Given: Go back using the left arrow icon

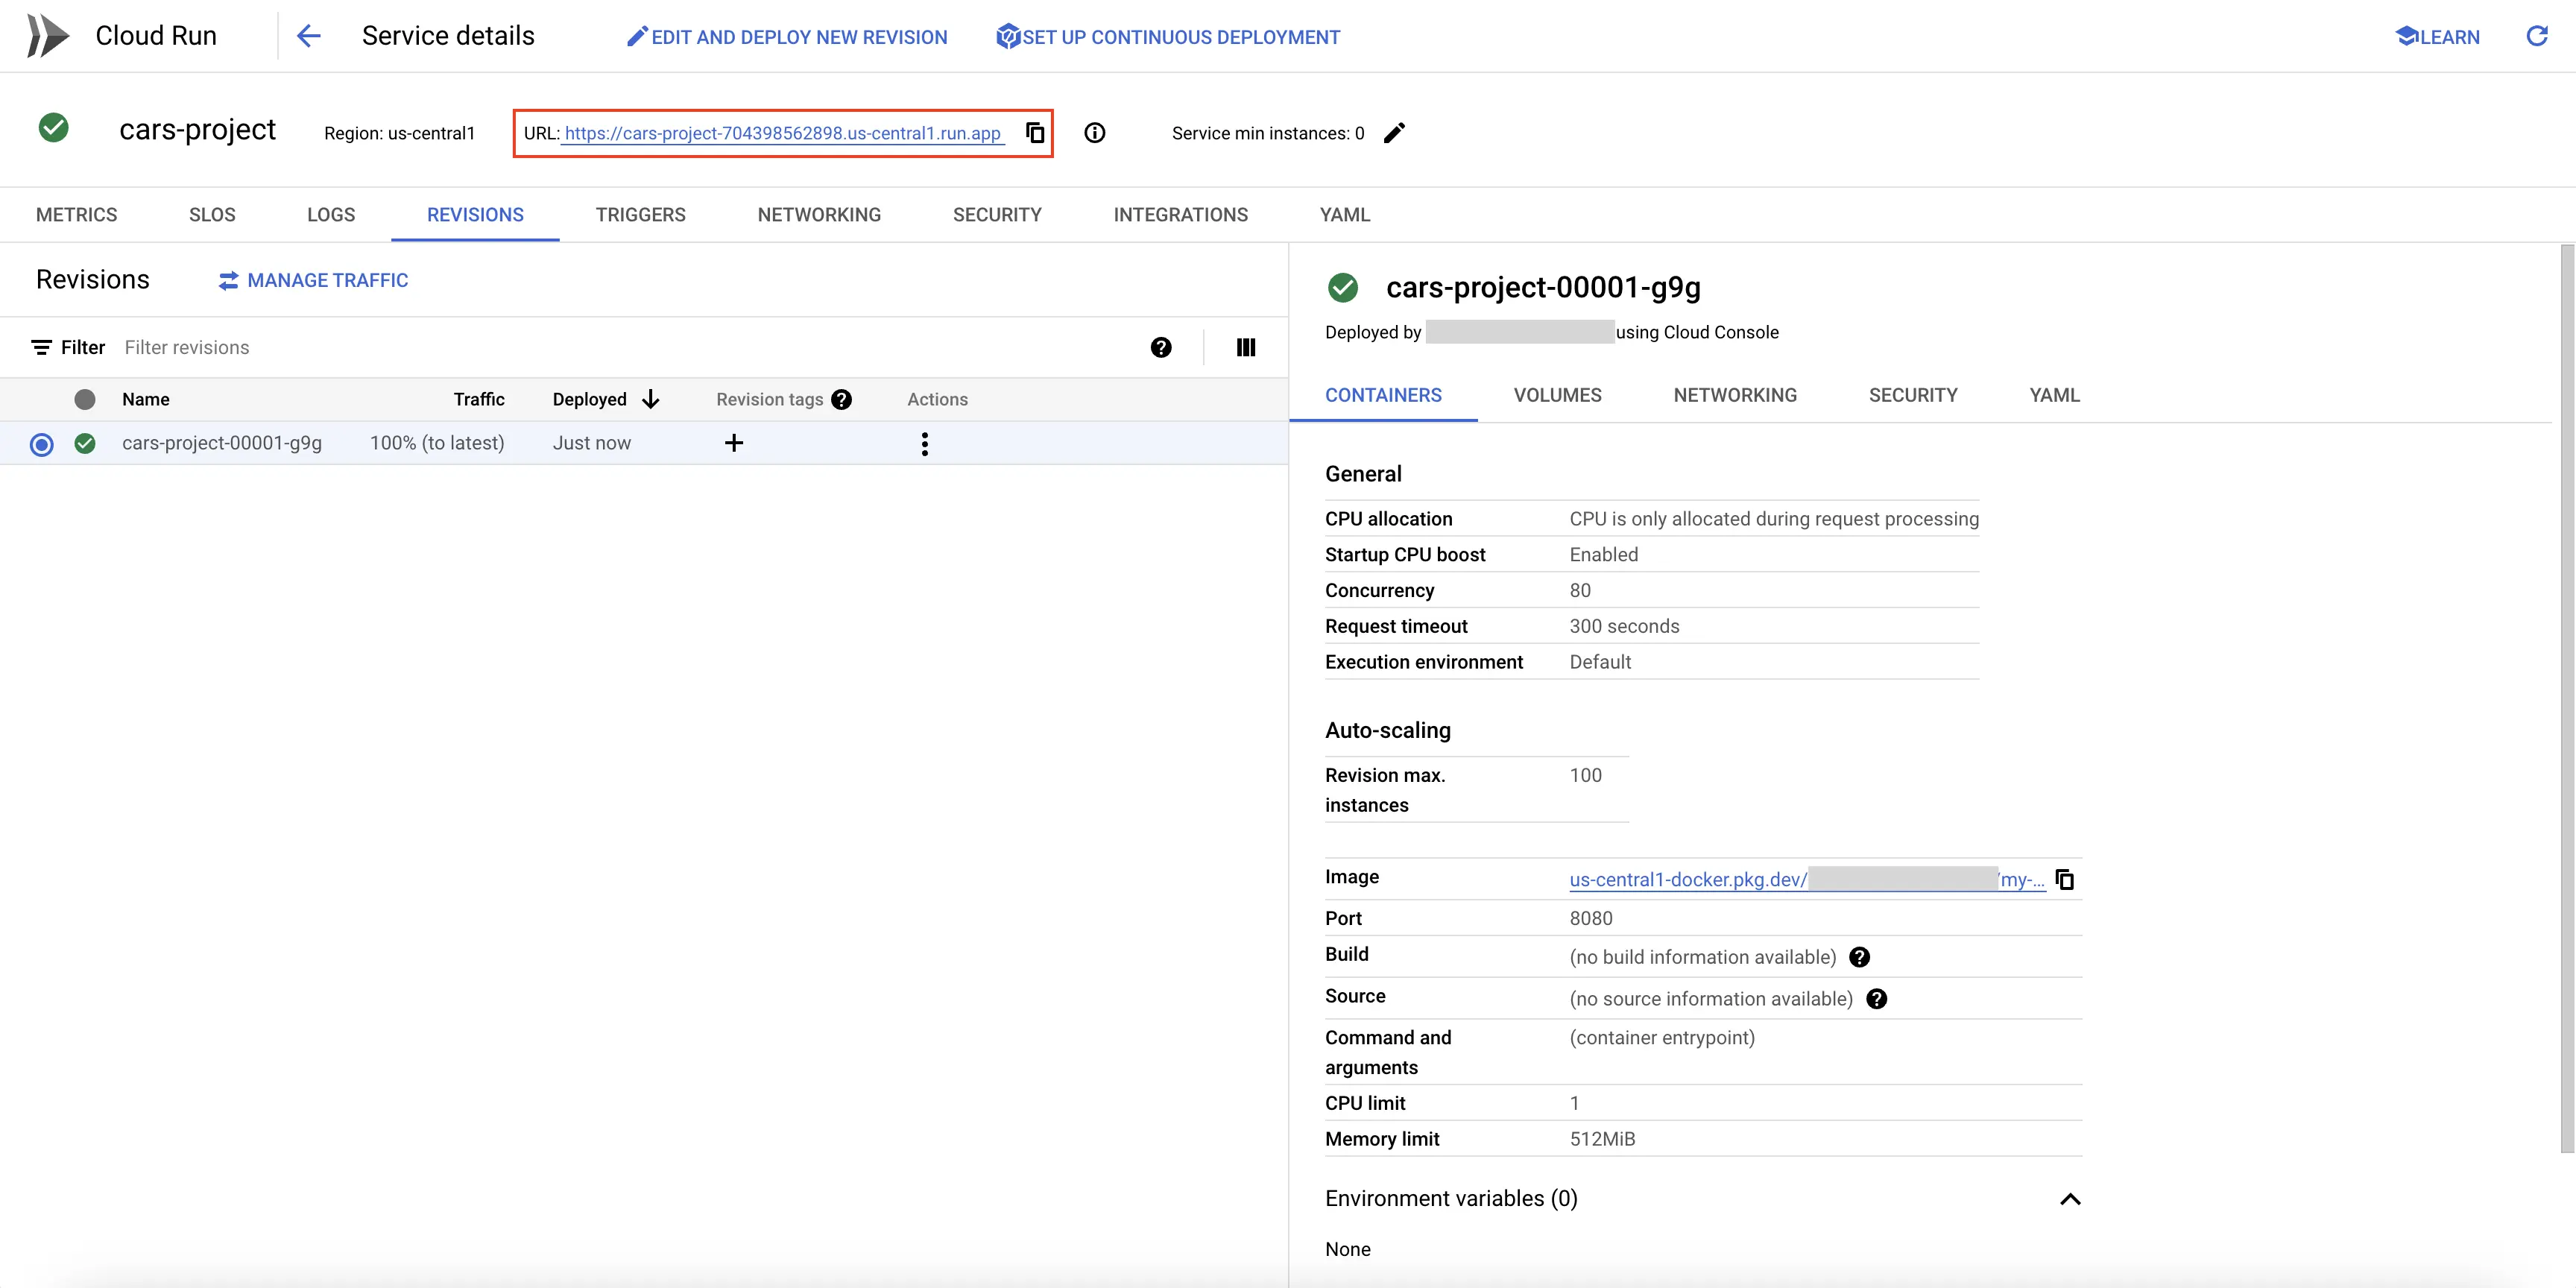Looking at the screenshot, I should (x=309, y=36).
